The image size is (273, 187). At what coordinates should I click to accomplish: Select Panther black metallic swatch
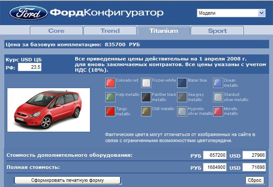[146, 97]
